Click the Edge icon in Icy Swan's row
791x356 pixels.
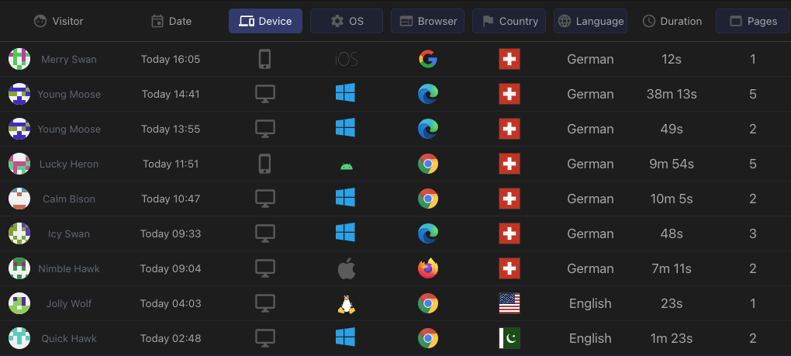428,233
